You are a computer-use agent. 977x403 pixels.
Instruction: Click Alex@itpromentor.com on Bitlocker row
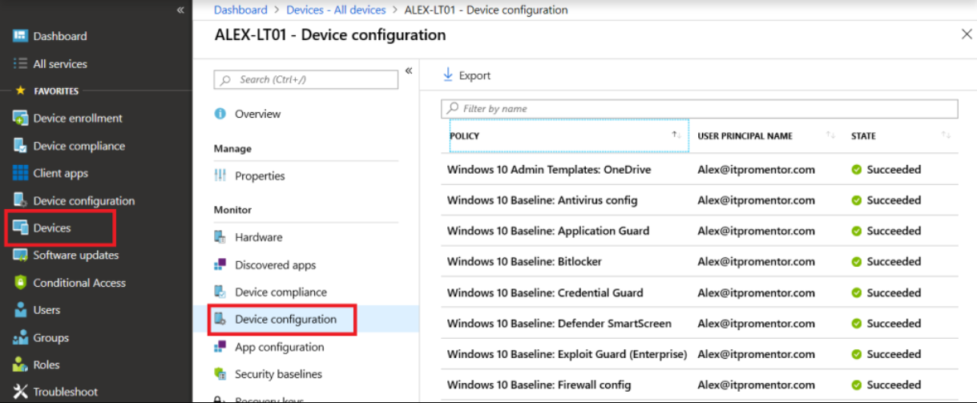click(x=756, y=262)
